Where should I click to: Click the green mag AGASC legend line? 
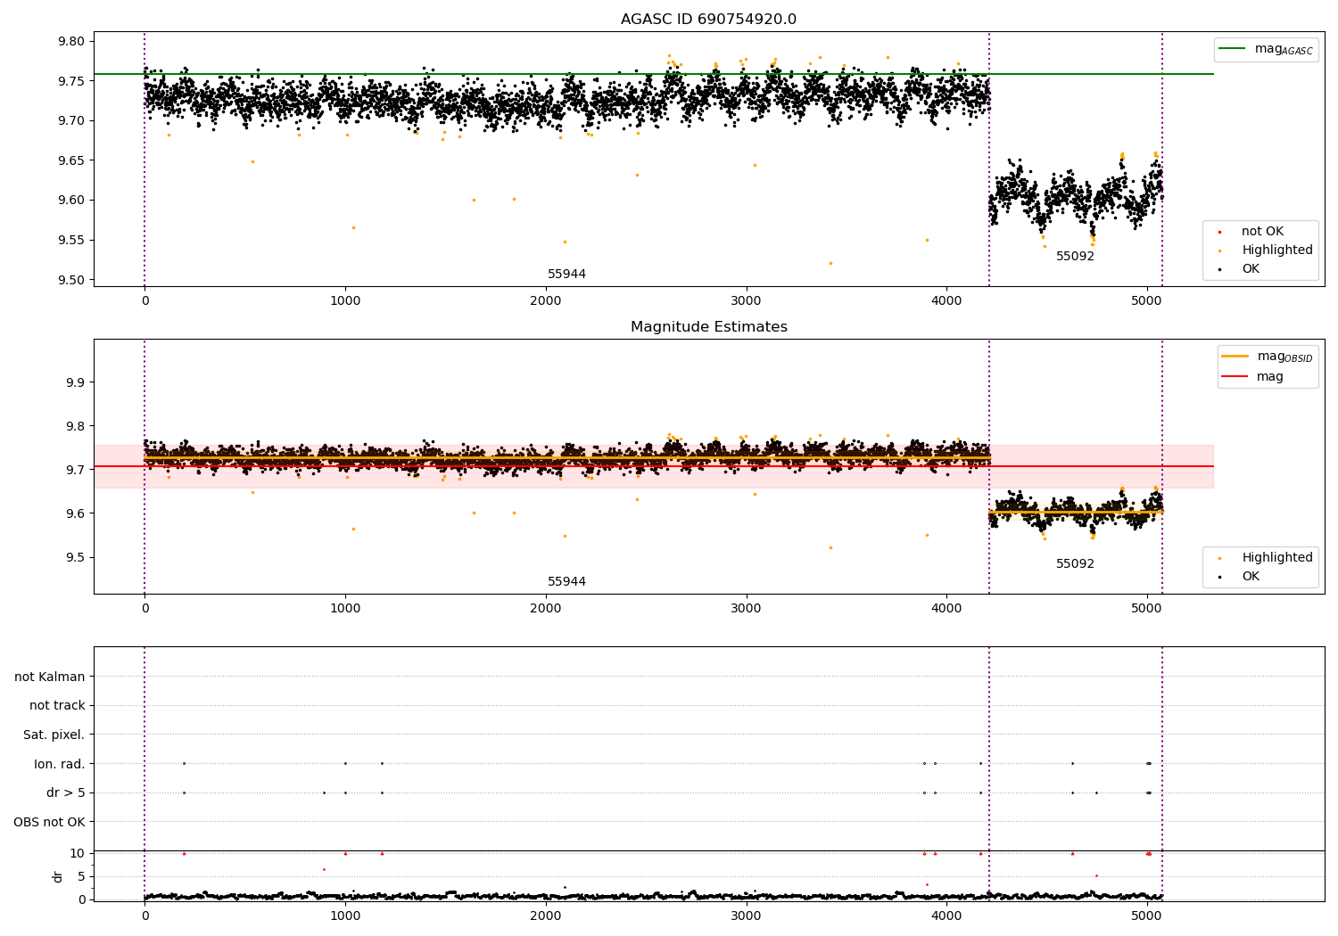click(x=1232, y=49)
